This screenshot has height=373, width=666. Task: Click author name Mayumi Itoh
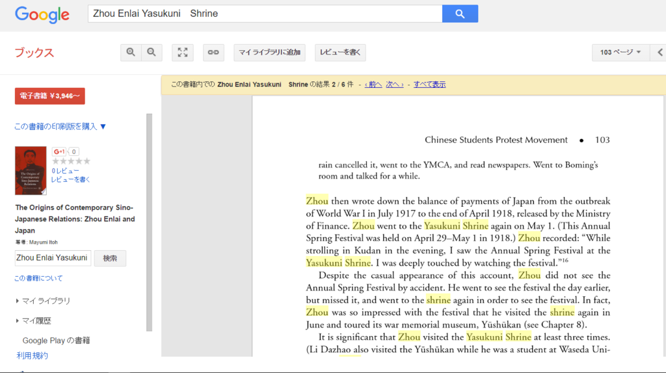(x=44, y=242)
